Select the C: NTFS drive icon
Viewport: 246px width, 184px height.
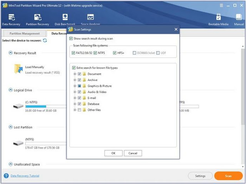[18, 107]
